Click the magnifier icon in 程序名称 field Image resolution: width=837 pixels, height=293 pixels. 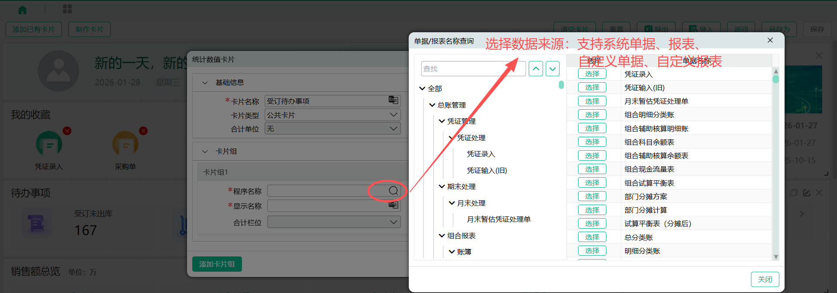(x=393, y=191)
